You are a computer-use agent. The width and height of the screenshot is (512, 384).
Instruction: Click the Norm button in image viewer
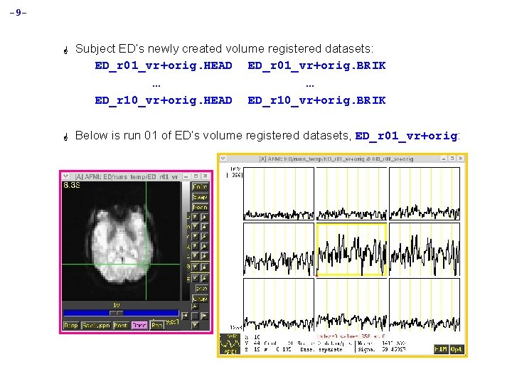tap(200, 208)
